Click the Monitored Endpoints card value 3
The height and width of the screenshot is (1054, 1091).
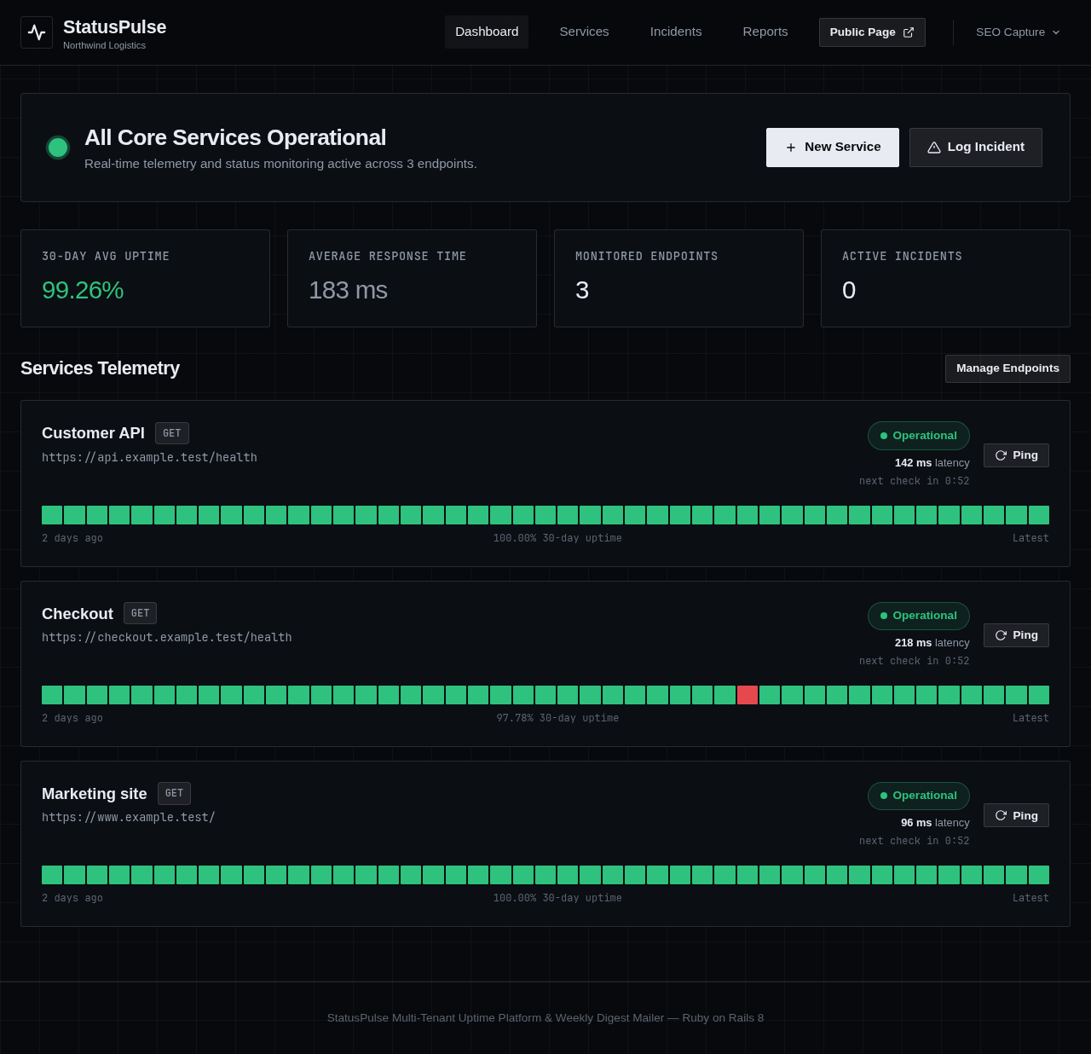(x=582, y=291)
